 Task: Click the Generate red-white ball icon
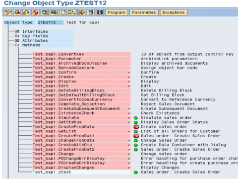[35, 12]
